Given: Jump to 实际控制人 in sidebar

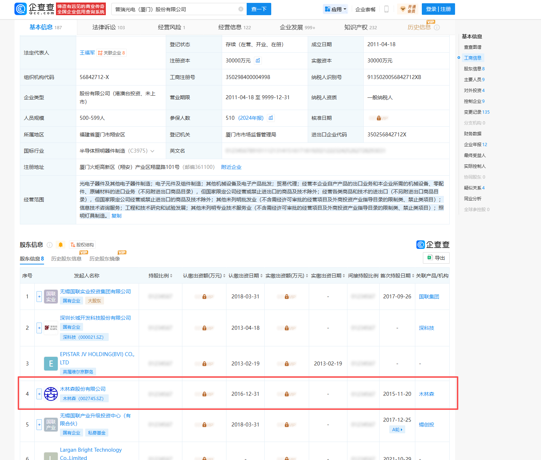Looking at the screenshot, I should point(475,166).
